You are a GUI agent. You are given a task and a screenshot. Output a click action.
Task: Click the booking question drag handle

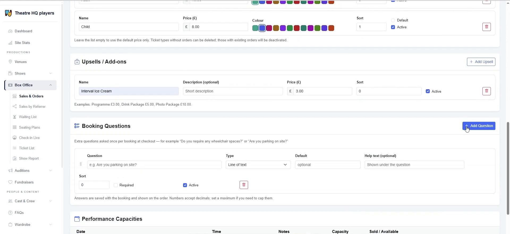(x=81, y=164)
